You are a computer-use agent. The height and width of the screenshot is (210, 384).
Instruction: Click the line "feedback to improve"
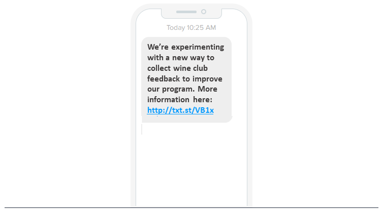click(x=185, y=79)
